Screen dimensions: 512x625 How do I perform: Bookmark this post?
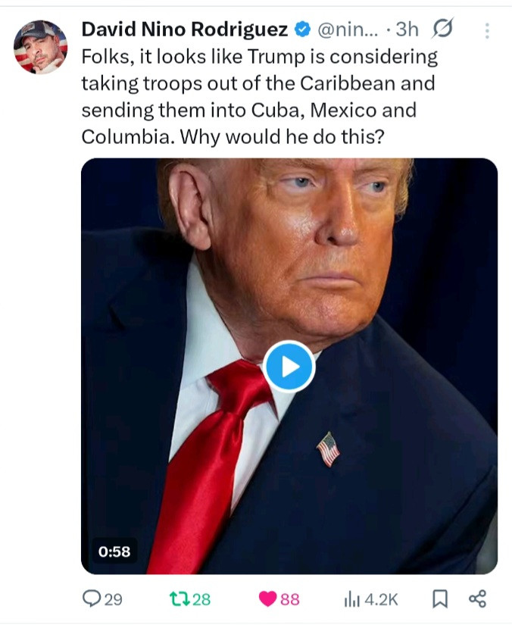[440, 598]
